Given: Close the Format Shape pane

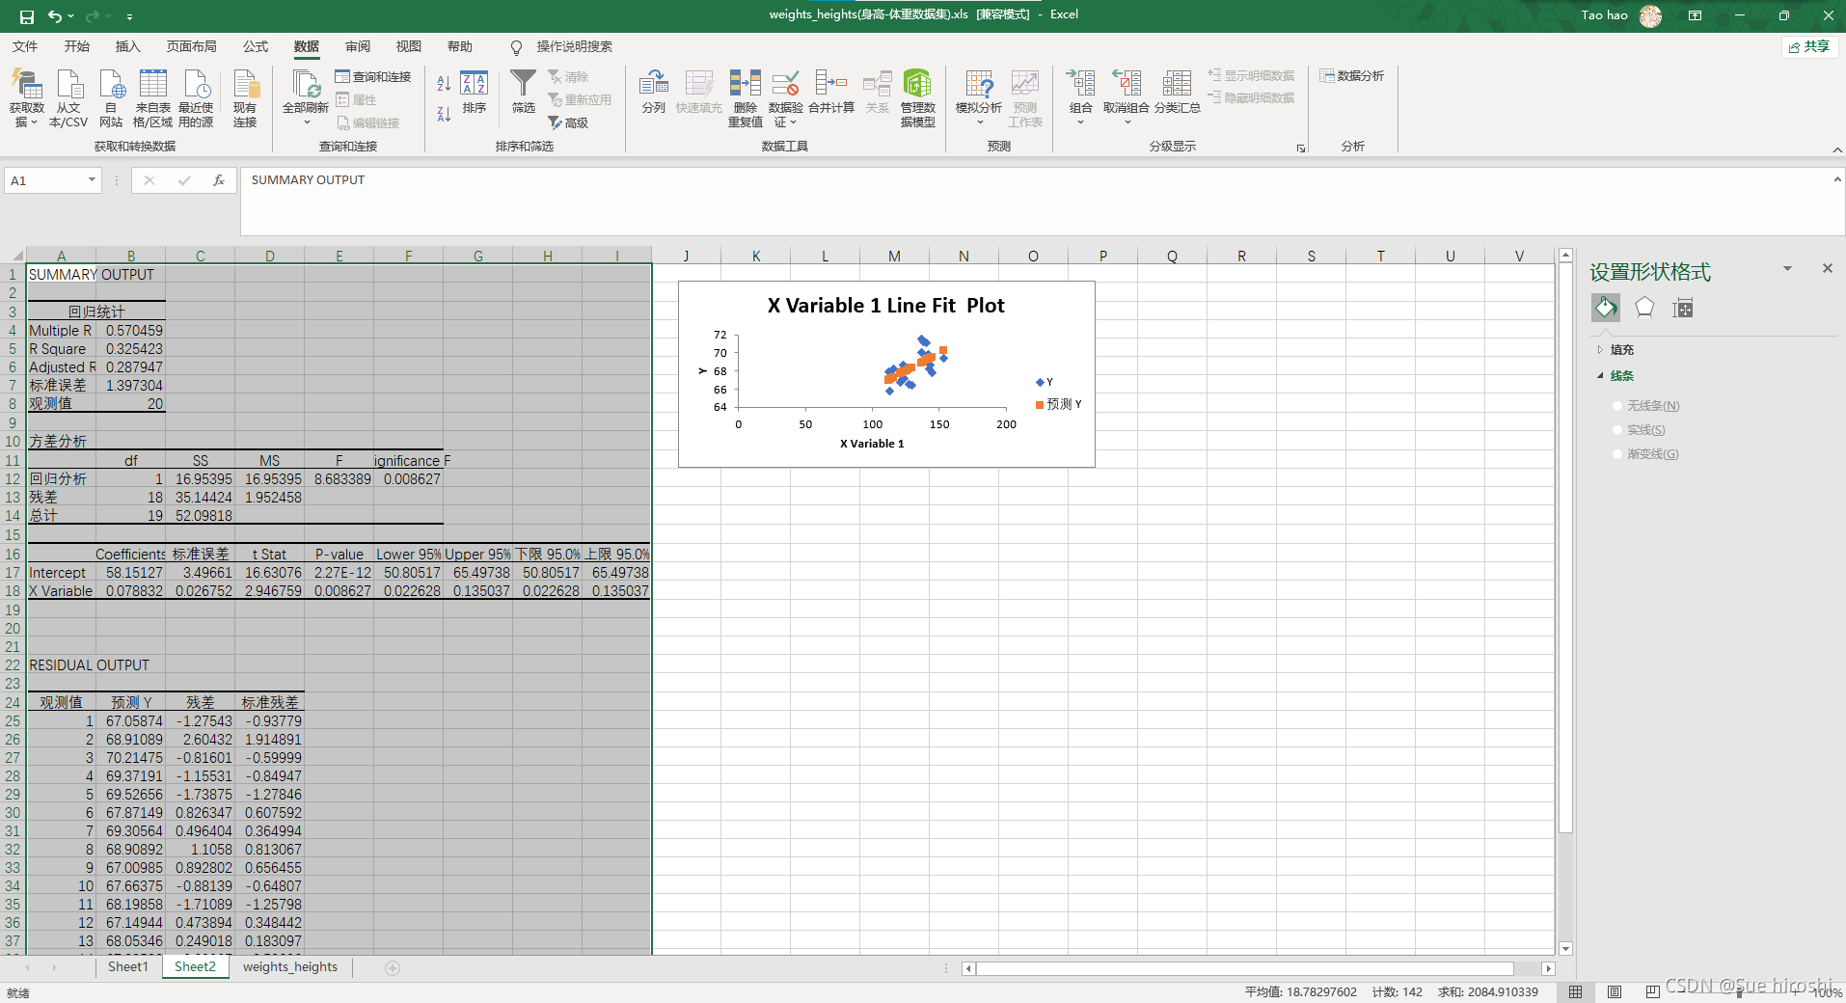Looking at the screenshot, I should [x=1827, y=268].
